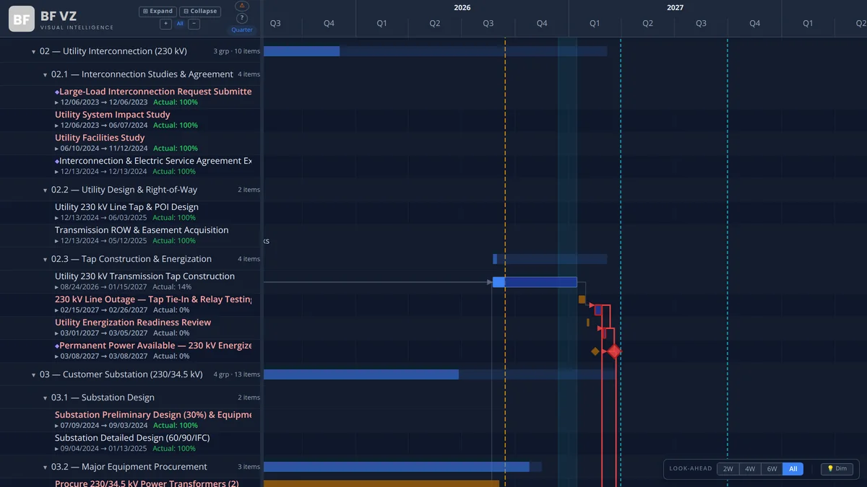Open the orange warning triangle alerts icon
The width and height of the screenshot is (867, 487).
tap(242, 6)
